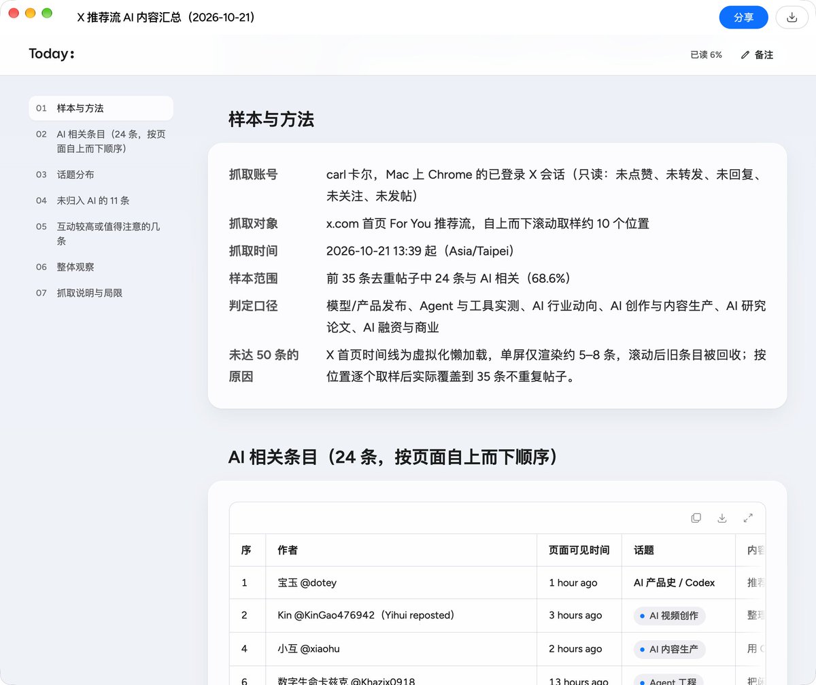Jump to section 02 AI 相关条目
The height and width of the screenshot is (685, 816).
coord(101,141)
